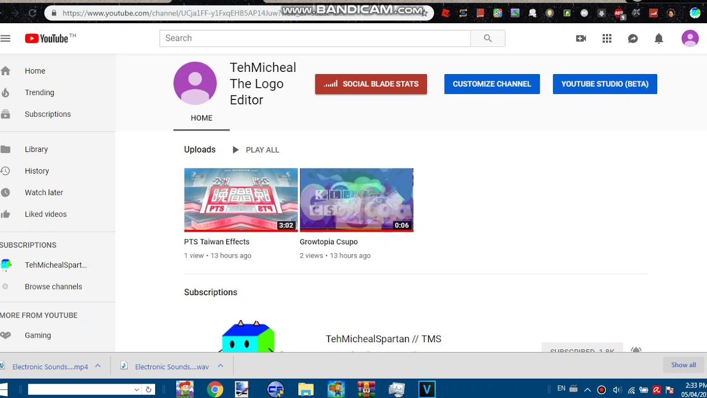Click the Liked videos thumbs-up icon
This screenshot has height=398, width=707.
tap(6, 214)
